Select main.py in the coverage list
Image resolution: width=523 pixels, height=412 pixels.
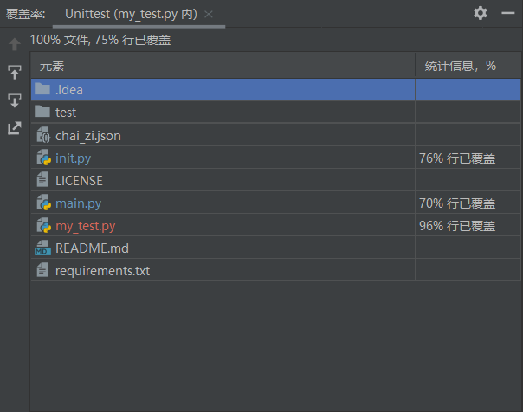point(78,203)
